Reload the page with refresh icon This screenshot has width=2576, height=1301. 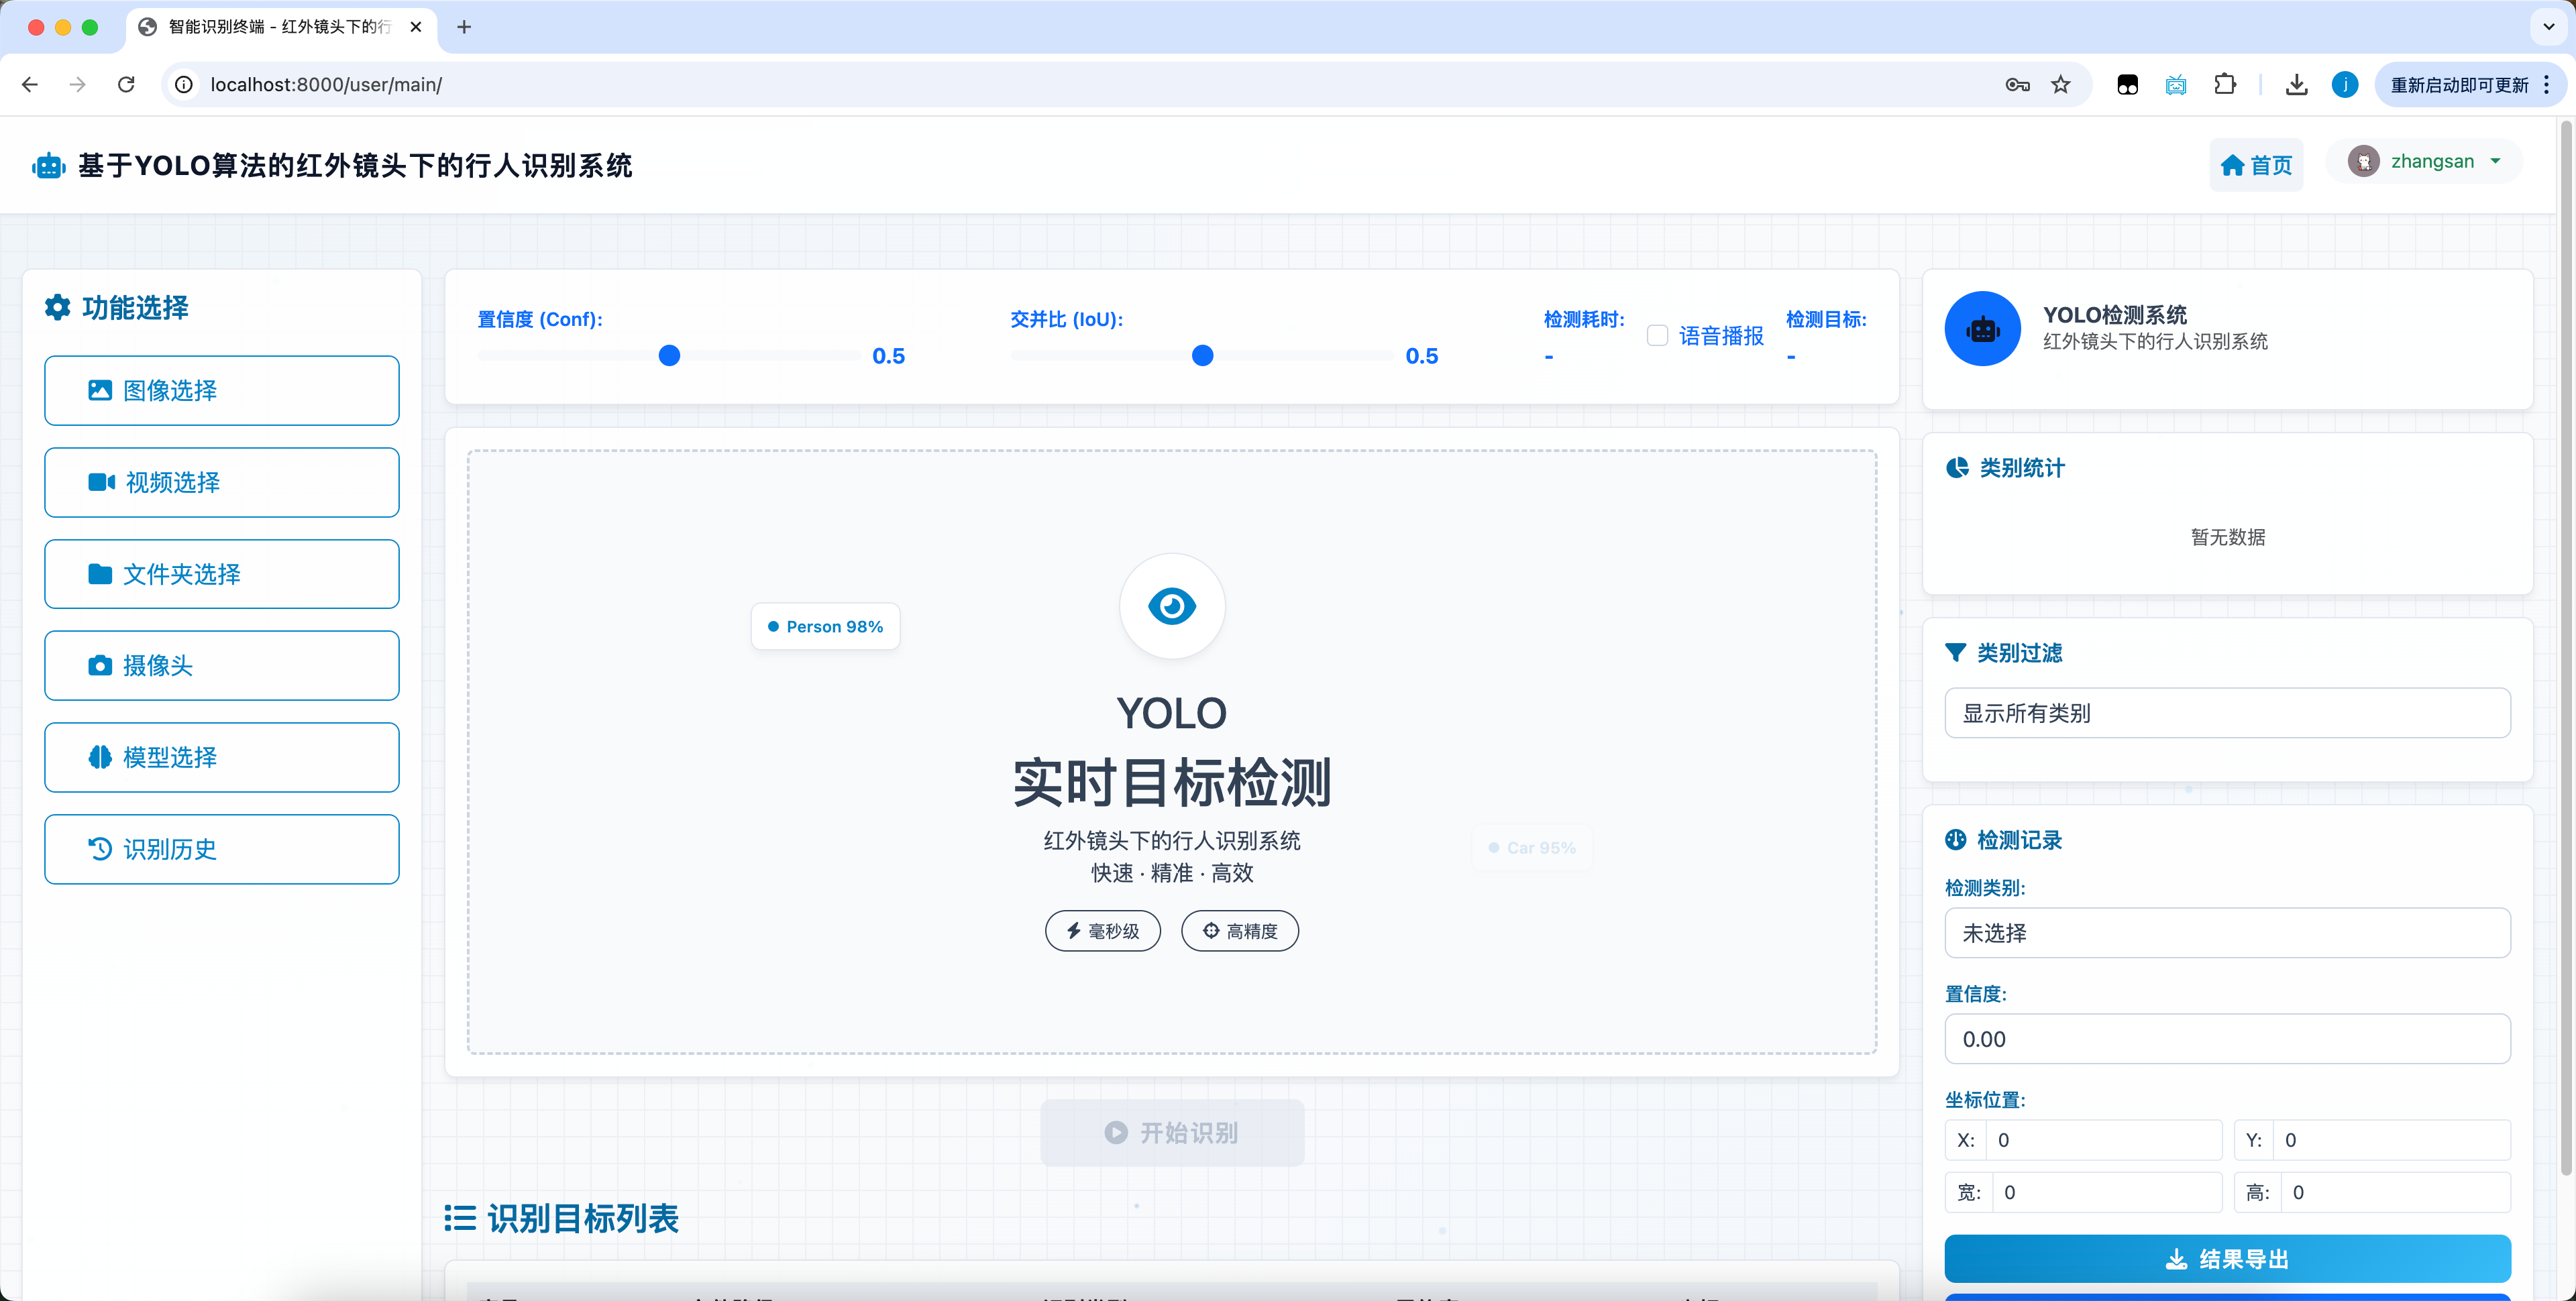point(126,85)
